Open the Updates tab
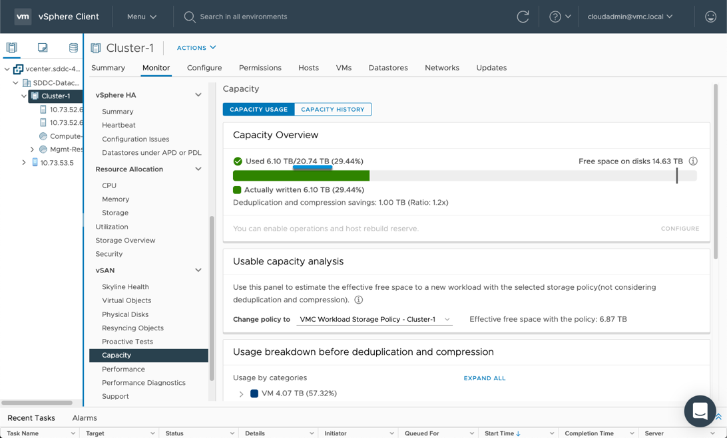The width and height of the screenshot is (727, 438). click(491, 68)
